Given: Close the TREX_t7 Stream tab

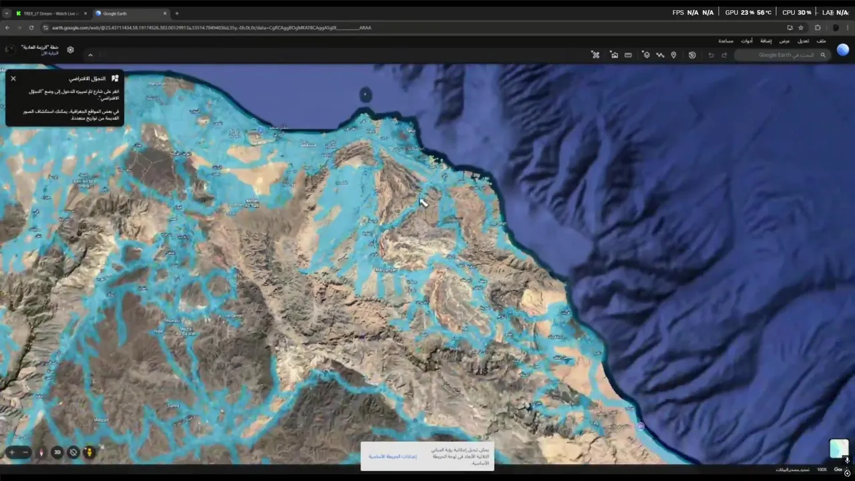Looking at the screenshot, I should pos(85,13).
